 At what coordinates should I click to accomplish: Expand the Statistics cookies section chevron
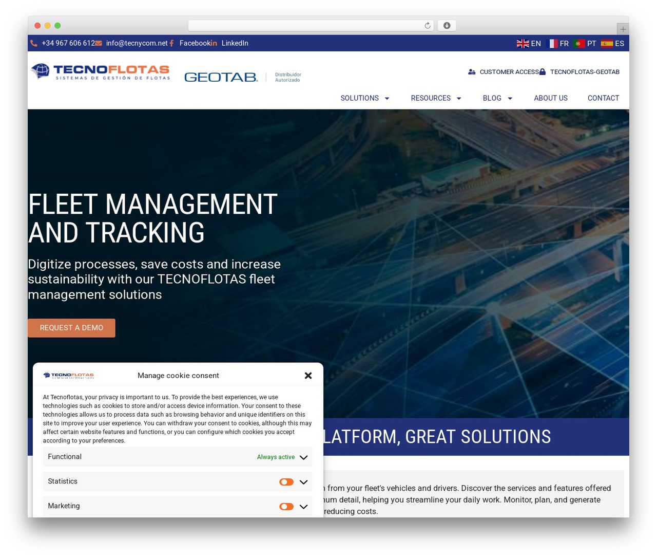(x=303, y=482)
